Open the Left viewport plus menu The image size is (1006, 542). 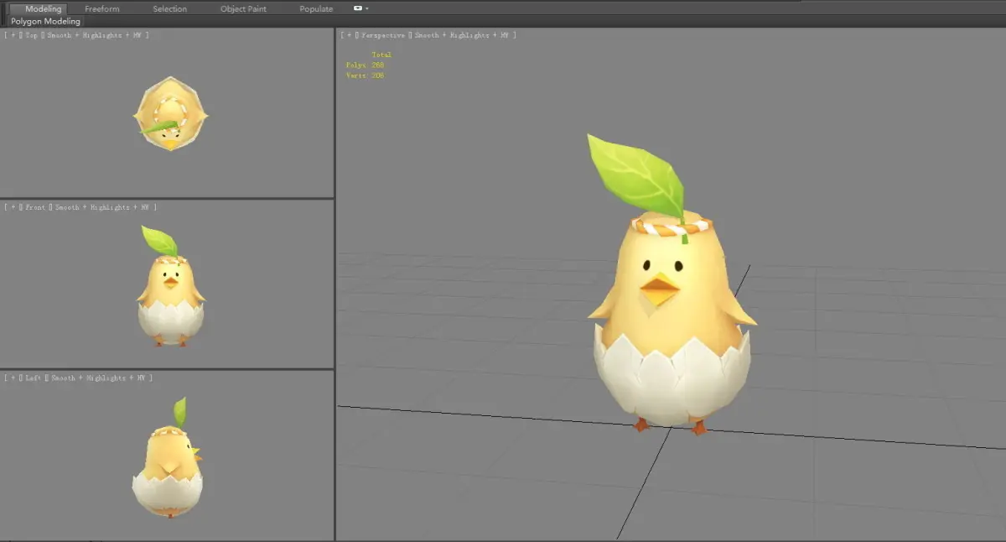click(12, 378)
